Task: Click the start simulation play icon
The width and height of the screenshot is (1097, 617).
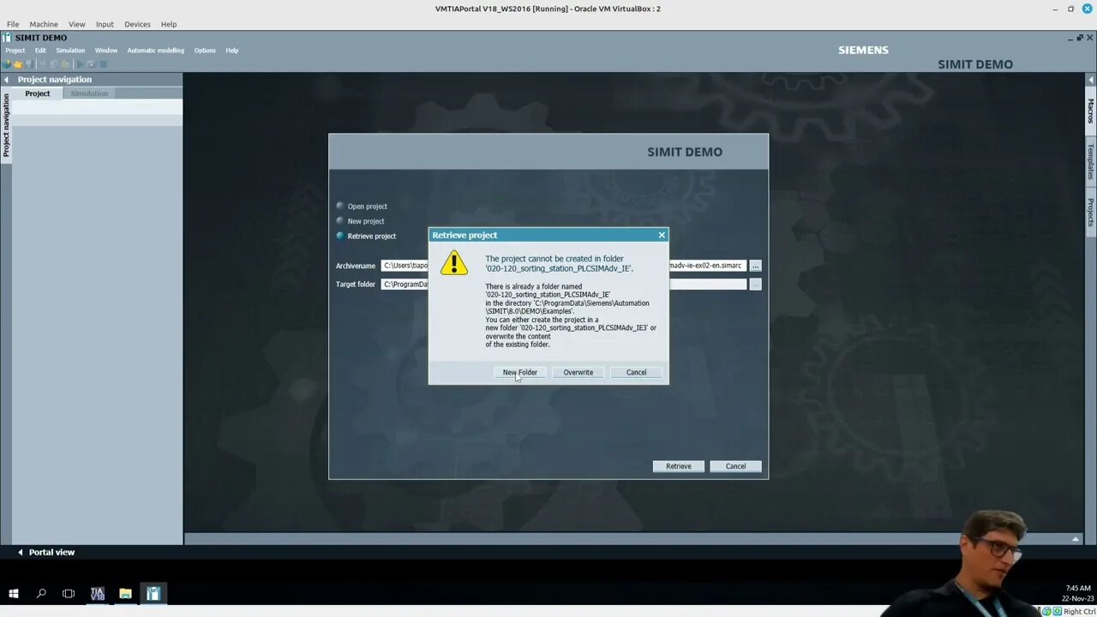Action: [x=80, y=64]
